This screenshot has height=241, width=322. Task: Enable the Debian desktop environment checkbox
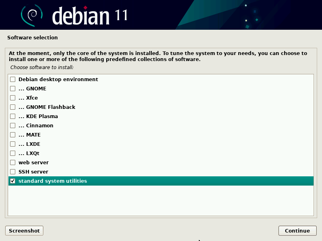[x=13, y=80]
